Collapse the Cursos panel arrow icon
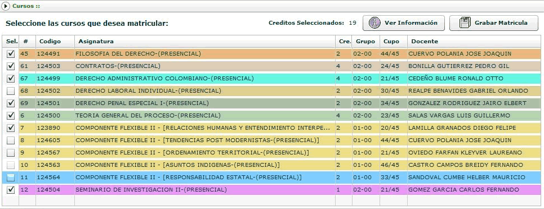544x209 pixels. pos(6,6)
